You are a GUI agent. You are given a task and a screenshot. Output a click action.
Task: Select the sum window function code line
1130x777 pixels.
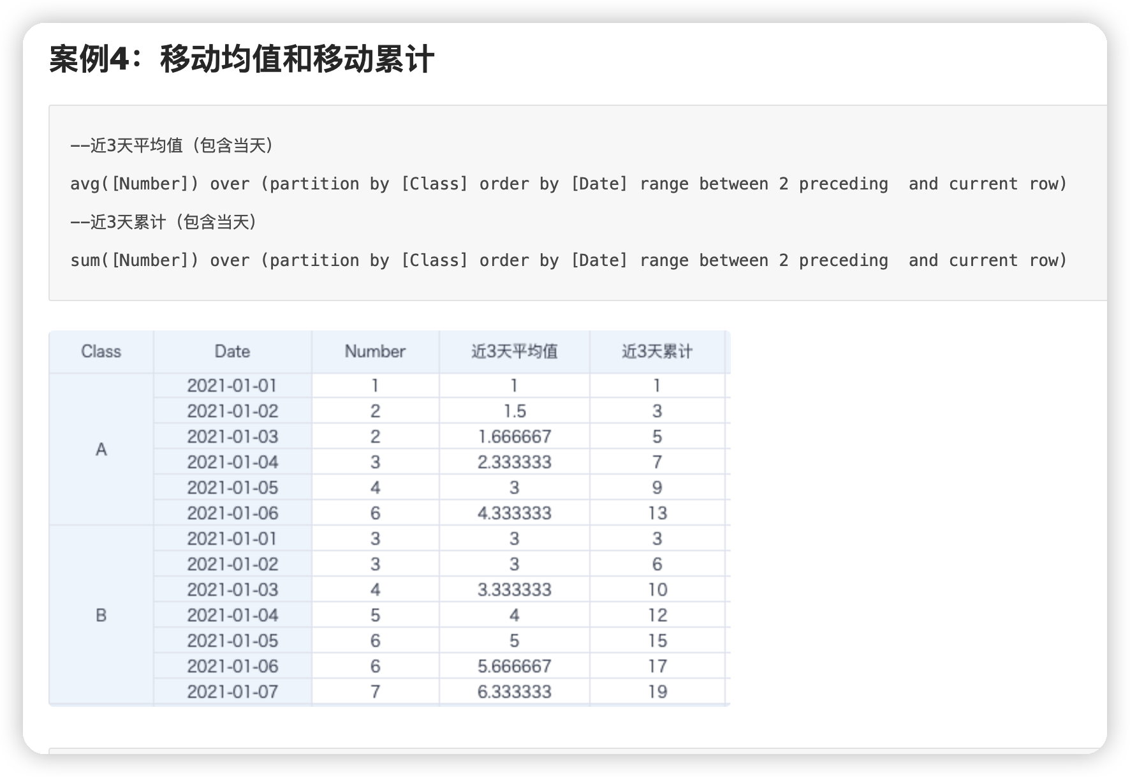click(568, 260)
